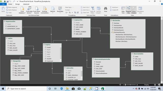
Task: Click AutoSum in Calculations group
Action: pyautogui.click(x=114, y=7)
